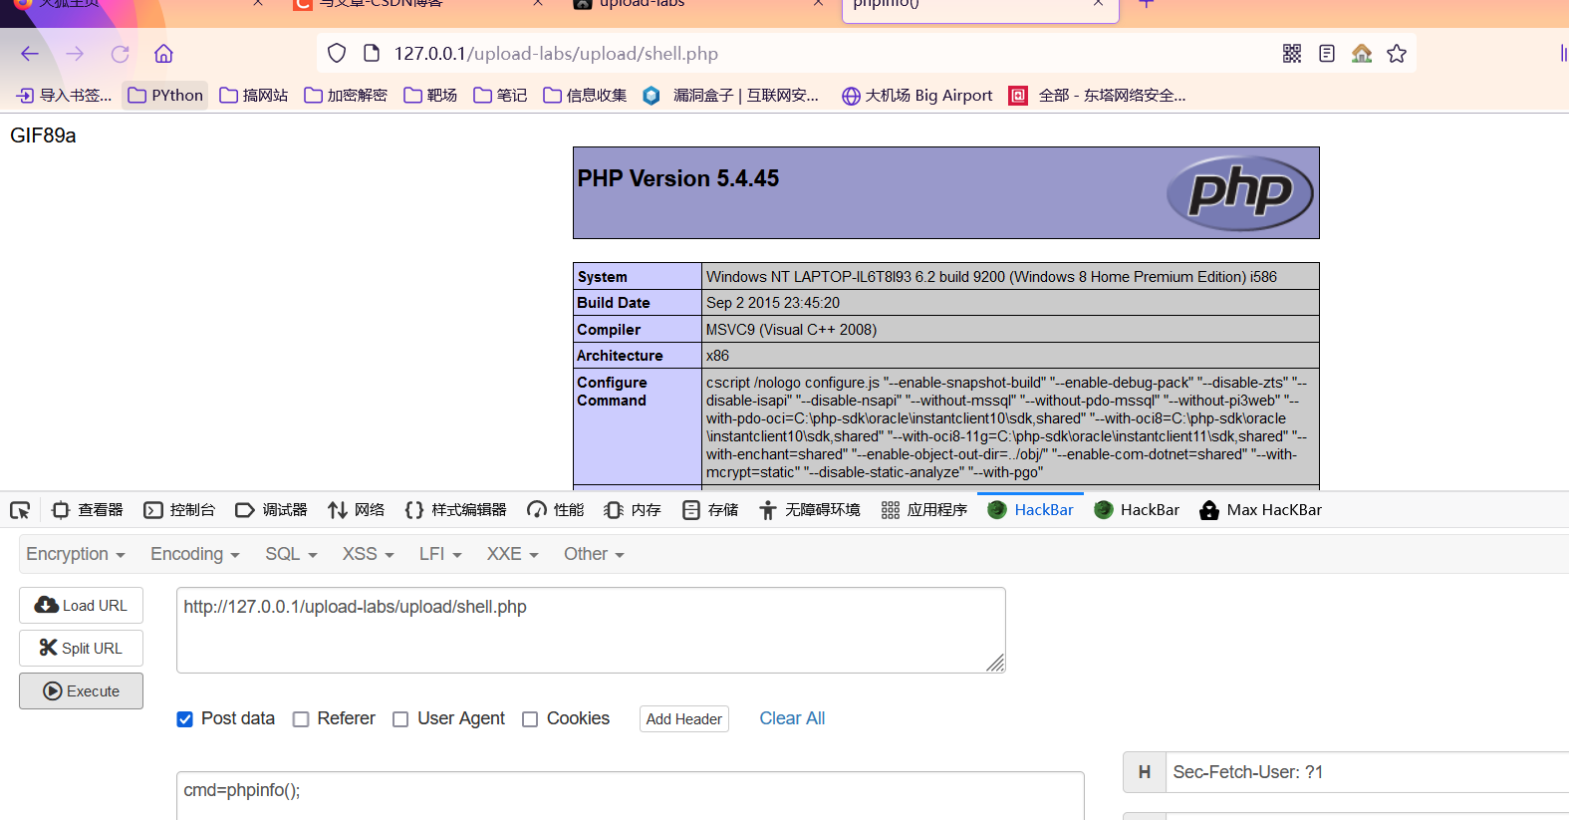Expand the LFI dropdown
The width and height of the screenshot is (1569, 820).
click(440, 554)
